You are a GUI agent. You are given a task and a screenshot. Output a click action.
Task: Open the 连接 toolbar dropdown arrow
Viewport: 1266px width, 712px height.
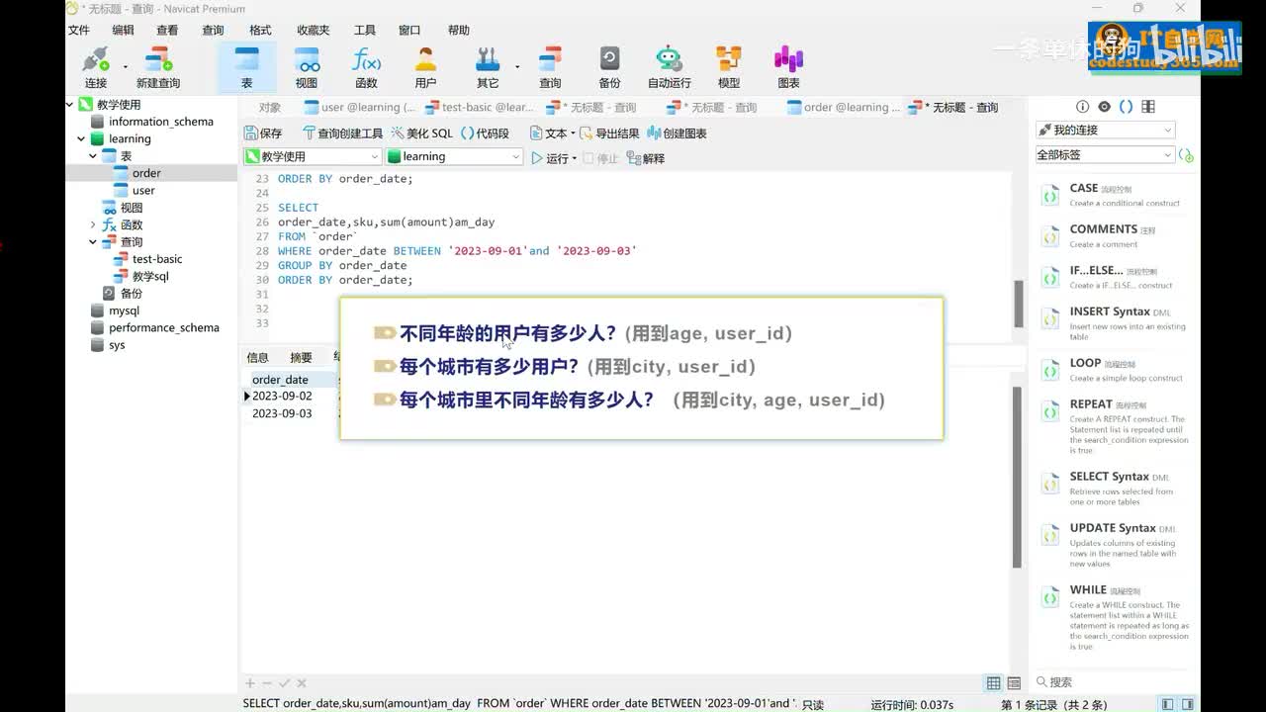pyautogui.click(x=125, y=67)
